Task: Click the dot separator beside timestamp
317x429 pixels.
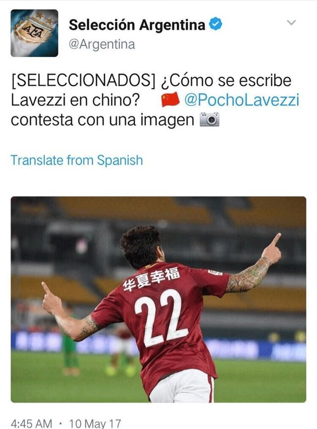Action: (x=60, y=424)
